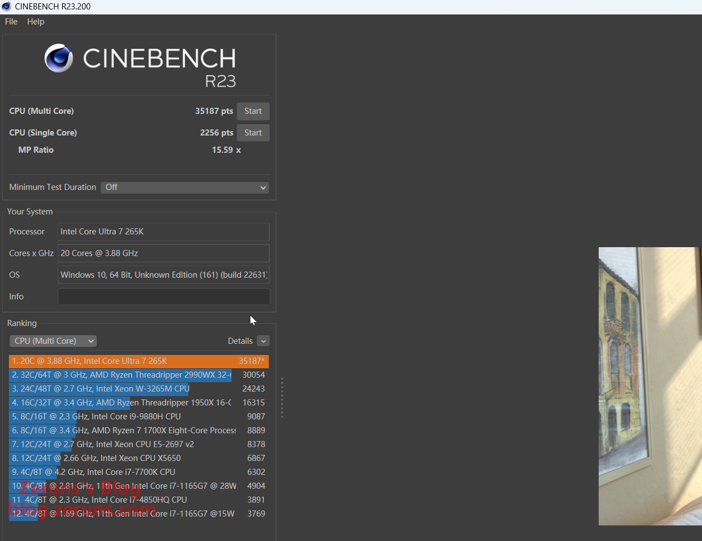
Task: Click the rendered scene preview image
Action: [x=650, y=386]
